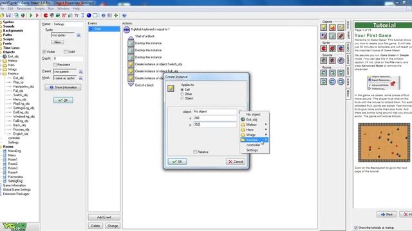Select Play Sound action icon

[x=324, y=61]
